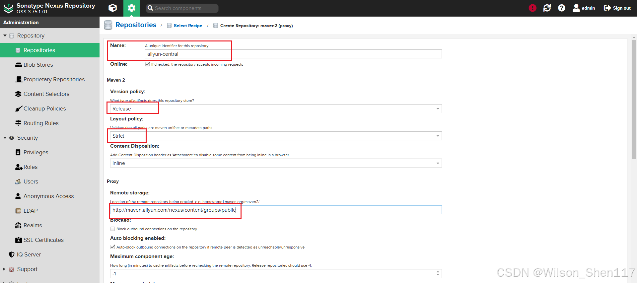Click the SSL Certificates icon
This screenshot has width=637, height=283.
(19, 240)
